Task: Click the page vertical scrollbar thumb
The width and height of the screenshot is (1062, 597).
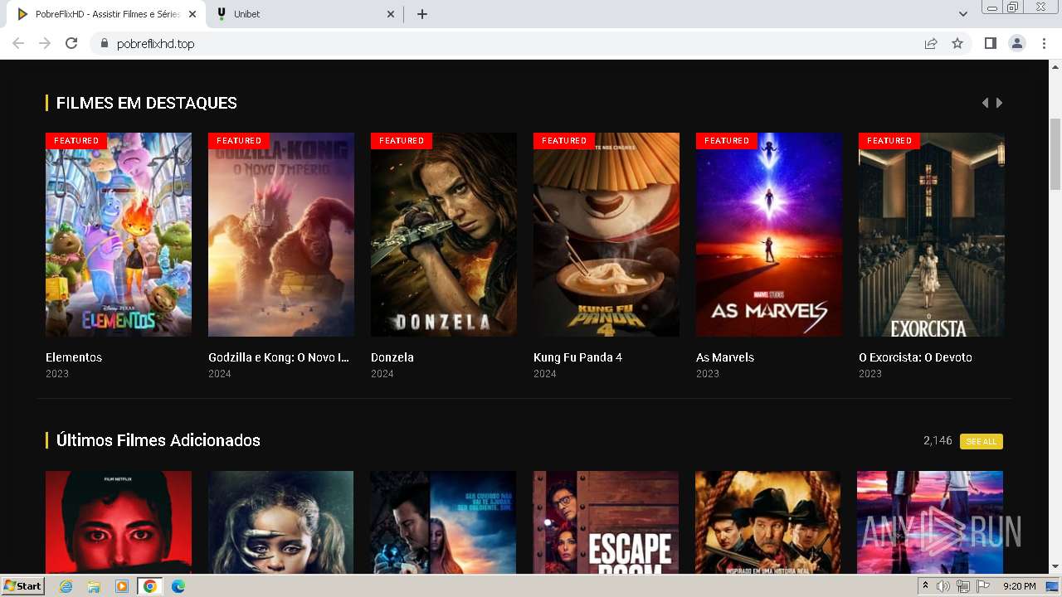Action: (1055, 154)
